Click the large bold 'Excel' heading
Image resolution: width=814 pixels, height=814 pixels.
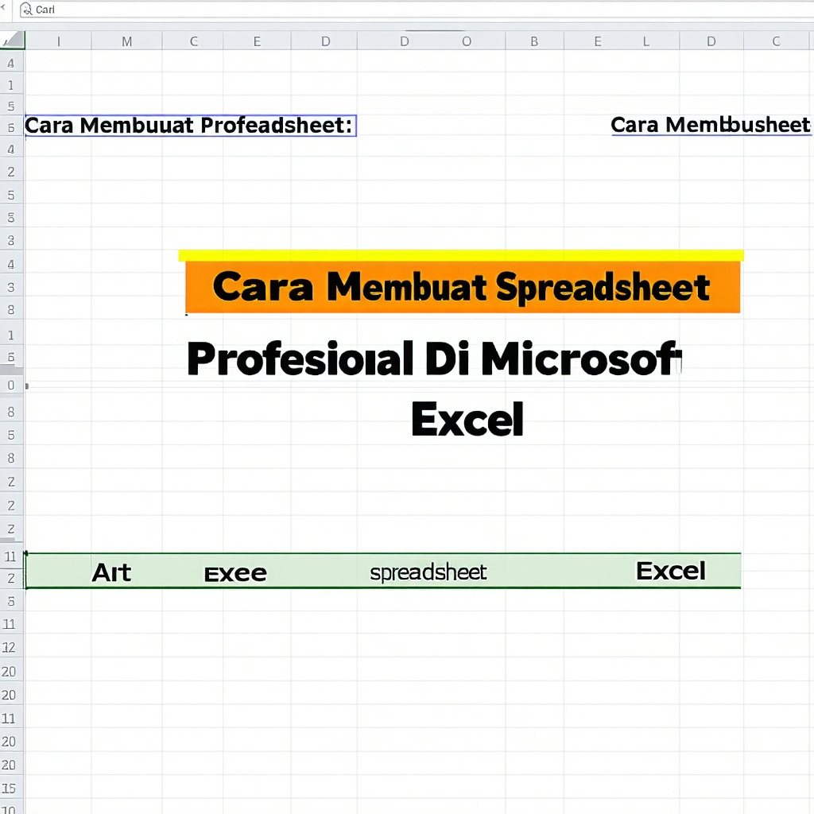pyautogui.click(x=467, y=419)
